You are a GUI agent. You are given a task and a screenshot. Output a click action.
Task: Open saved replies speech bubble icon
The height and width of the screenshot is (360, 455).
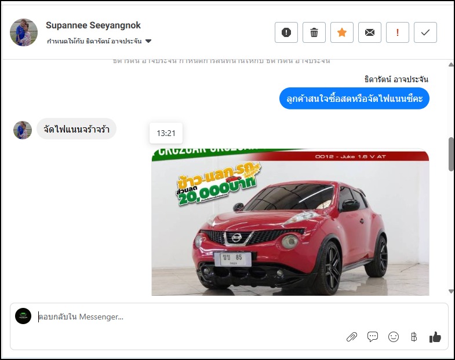(373, 337)
